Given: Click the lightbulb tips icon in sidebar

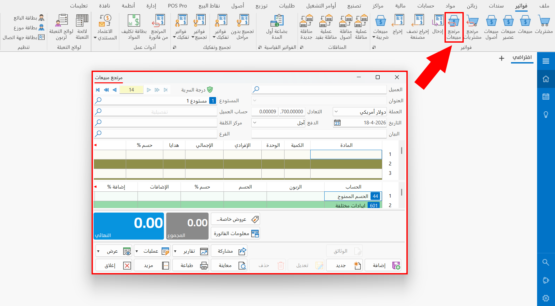Looking at the screenshot, I should [546, 115].
